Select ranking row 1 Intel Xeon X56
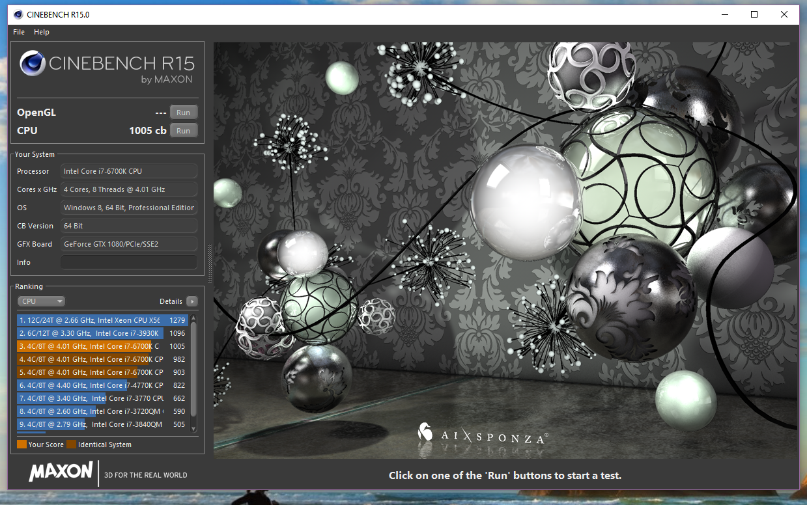Screen dimensions: 807x505 [103, 320]
